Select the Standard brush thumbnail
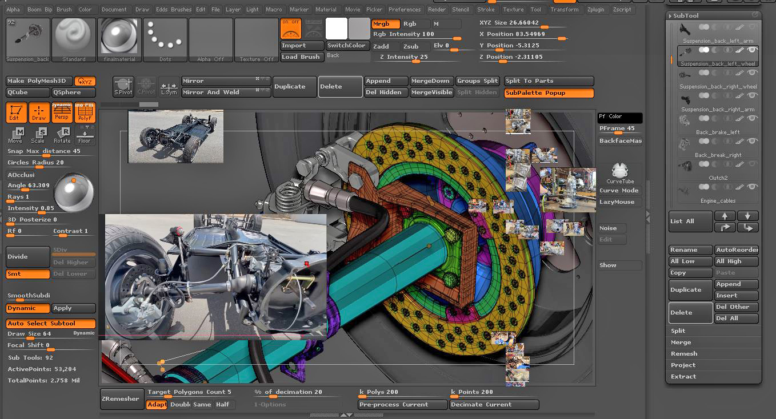The height and width of the screenshot is (419, 776). [x=74, y=39]
